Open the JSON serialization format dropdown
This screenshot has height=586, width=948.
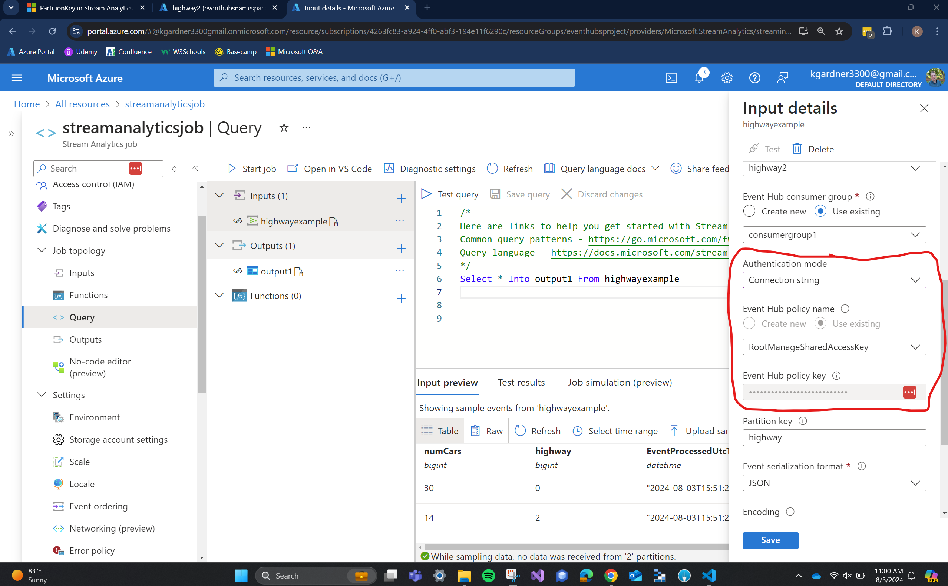coord(834,483)
